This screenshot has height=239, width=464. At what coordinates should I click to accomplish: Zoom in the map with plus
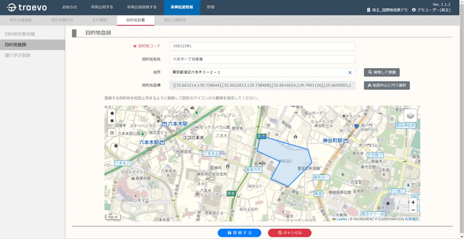point(413,202)
